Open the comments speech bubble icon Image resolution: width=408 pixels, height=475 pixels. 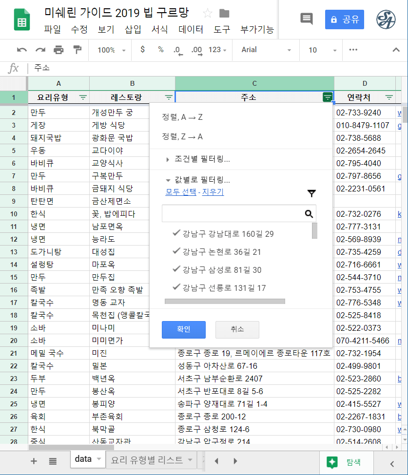click(x=306, y=19)
